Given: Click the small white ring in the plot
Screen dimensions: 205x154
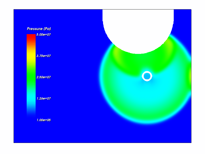Looking at the screenshot, I should [x=147, y=76].
